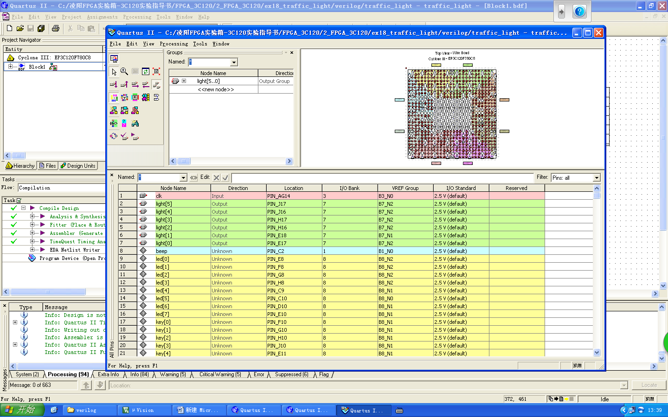668x417 pixels.
Task: Click the <<>> button next to Named field
Action: tap(193, 177)
